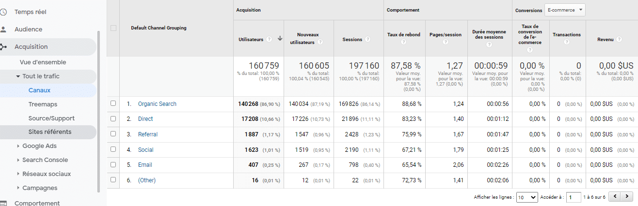Click the Utilisateurs sort arrow
638x206 pixels.
[x=280, y=39]
